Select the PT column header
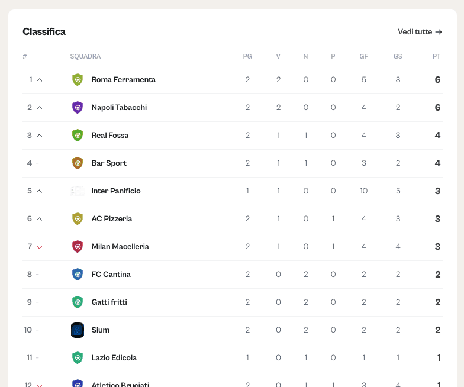Image resolution: width=464 pixels, height=387 pixels. (437, 56)
